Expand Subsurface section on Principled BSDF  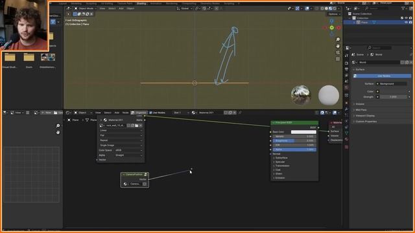pos(281,158)
